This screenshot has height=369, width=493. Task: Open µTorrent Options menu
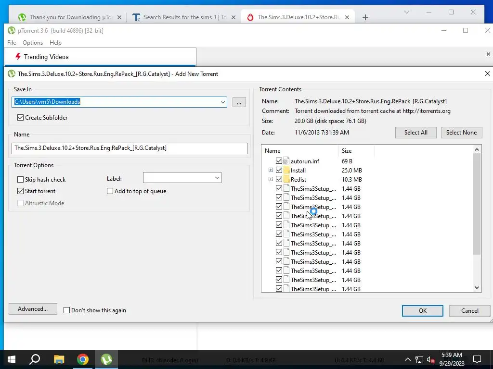pyautogui.click(x=33, y=43)
